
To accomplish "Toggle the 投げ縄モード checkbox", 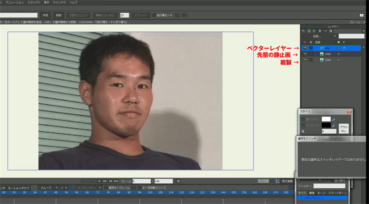I will click(154, 15).
